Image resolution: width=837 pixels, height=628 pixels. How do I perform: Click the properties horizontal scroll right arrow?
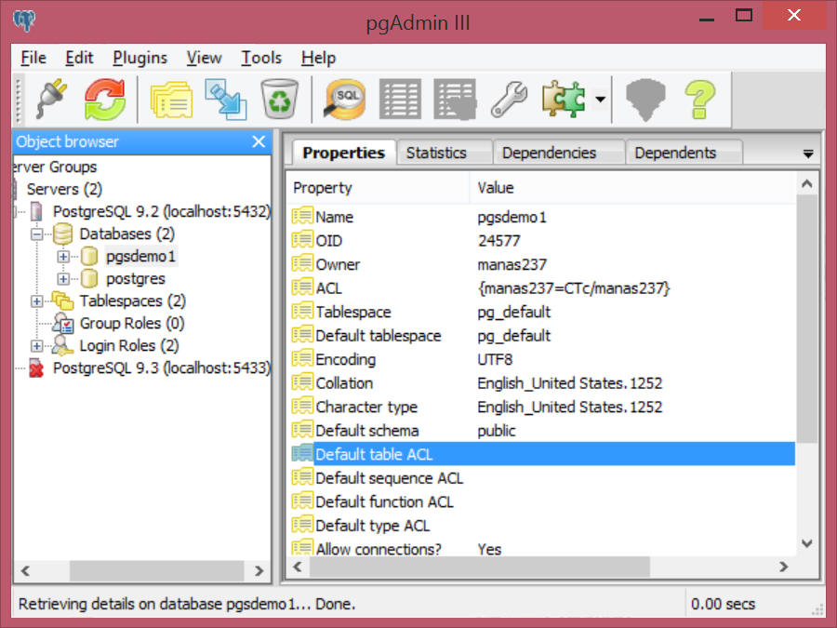coord(784,568)
